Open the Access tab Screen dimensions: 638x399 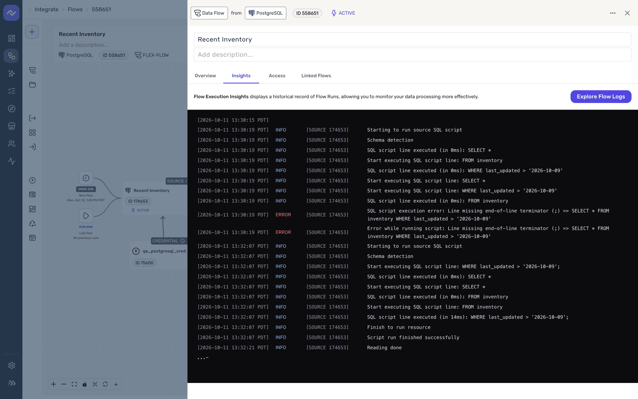point(277,76)
